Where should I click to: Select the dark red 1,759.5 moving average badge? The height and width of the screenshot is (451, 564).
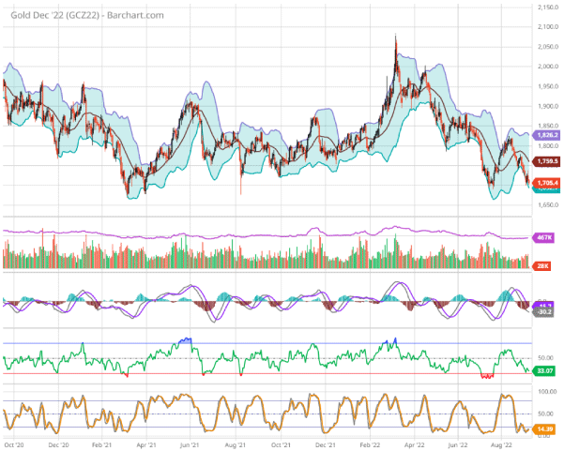coord(547,161)
